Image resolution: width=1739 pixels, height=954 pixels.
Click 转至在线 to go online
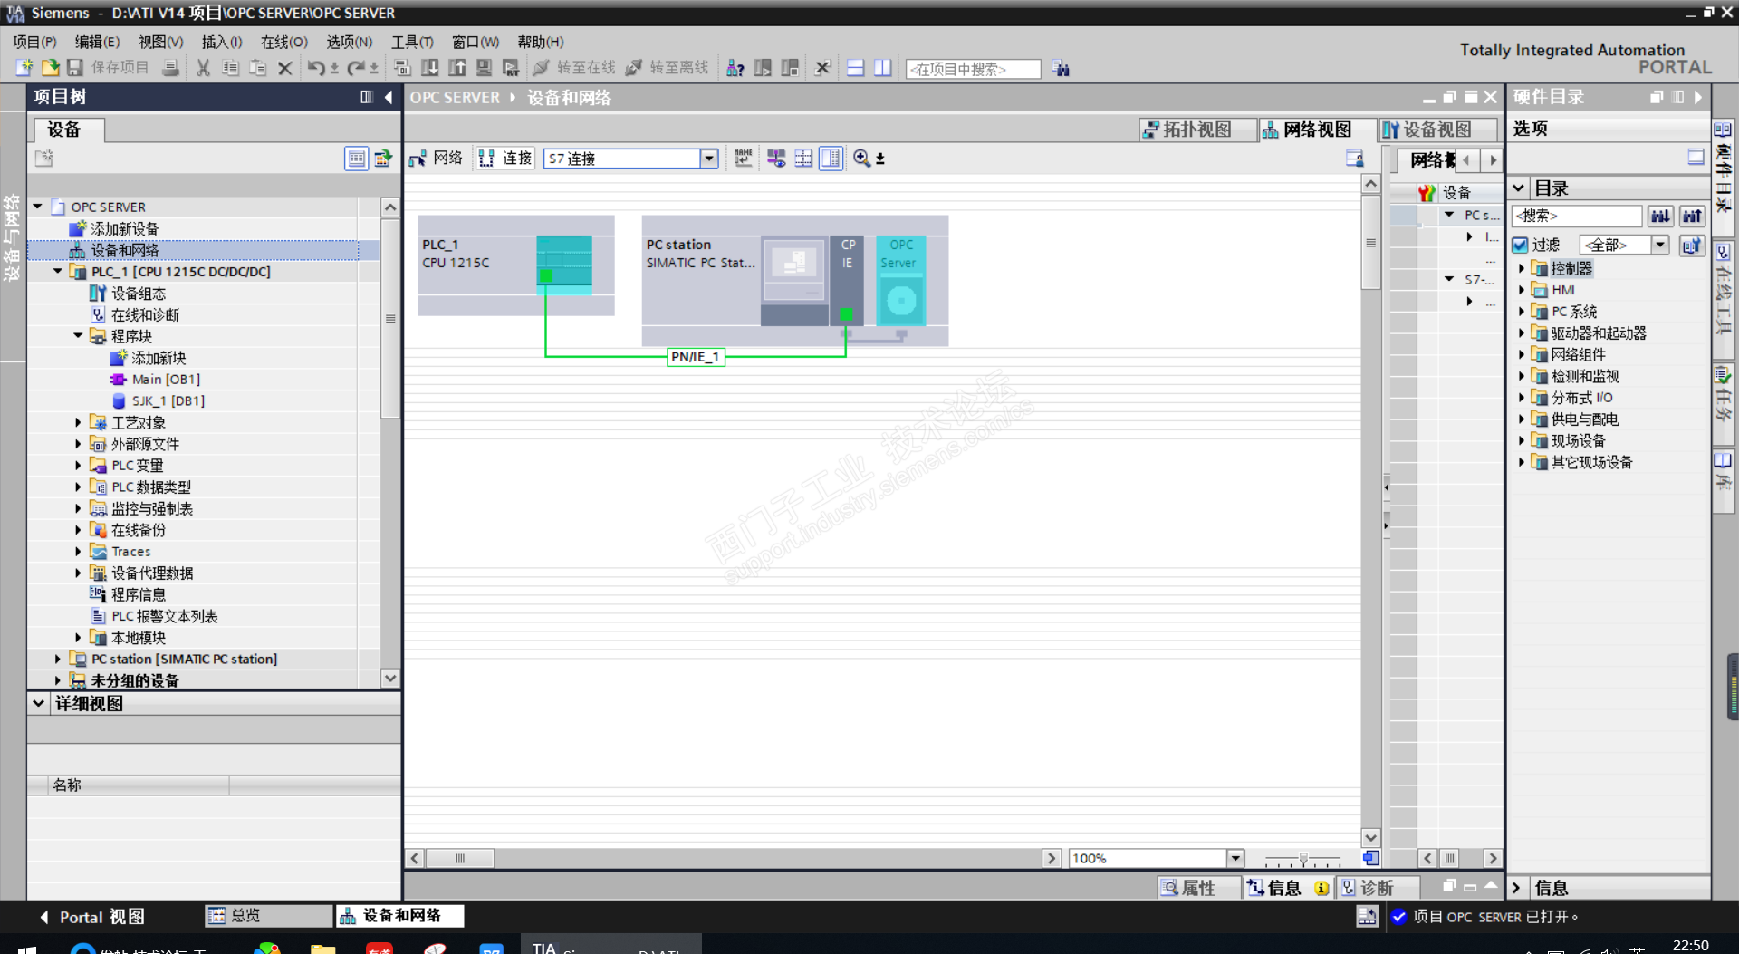[x=574, y=68]
